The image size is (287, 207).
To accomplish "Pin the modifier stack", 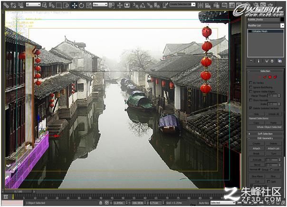I will [251, 61].
